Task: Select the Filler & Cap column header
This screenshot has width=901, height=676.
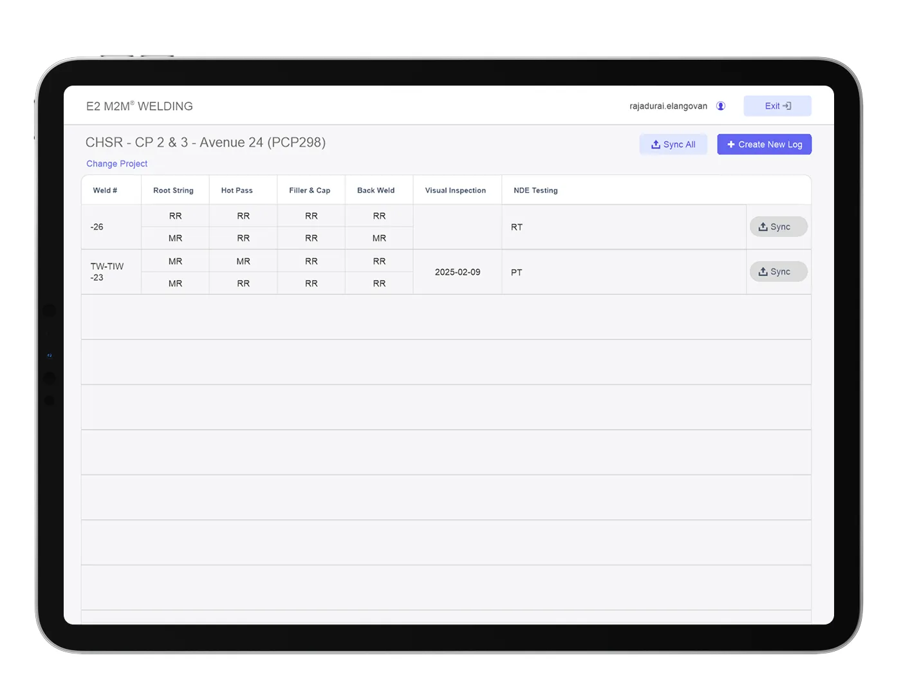Action: coord(310,191)
